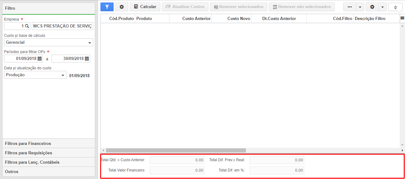Expand dropdown arrow beside right gear
This screenshot has width=405, height=179.
pos(383,7)
